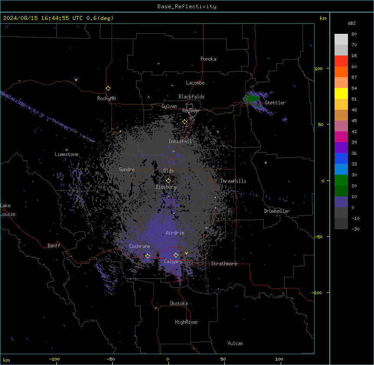374x365 pixels.
Task: Click the Lacombe city label
Action: point(195,83)
